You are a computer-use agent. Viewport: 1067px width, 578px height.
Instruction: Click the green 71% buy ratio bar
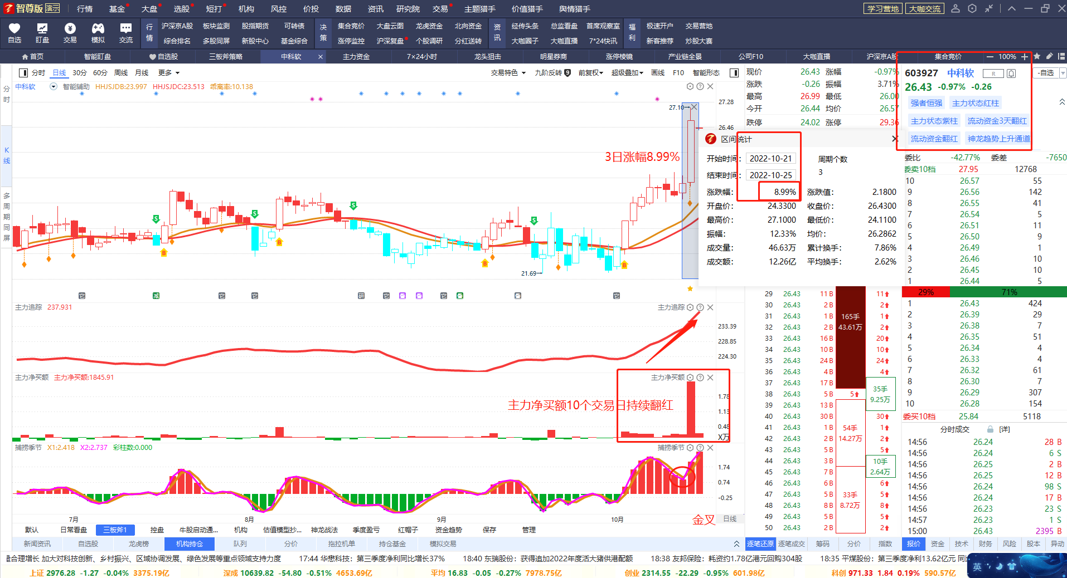coord(1008,292)
